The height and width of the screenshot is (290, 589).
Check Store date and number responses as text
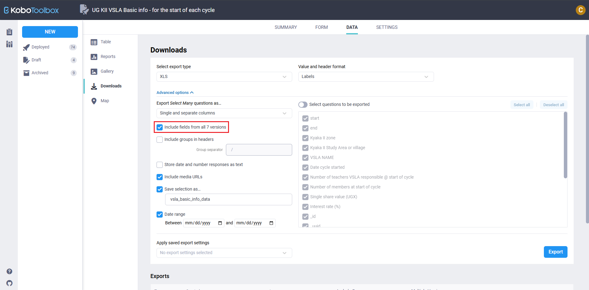160,165
